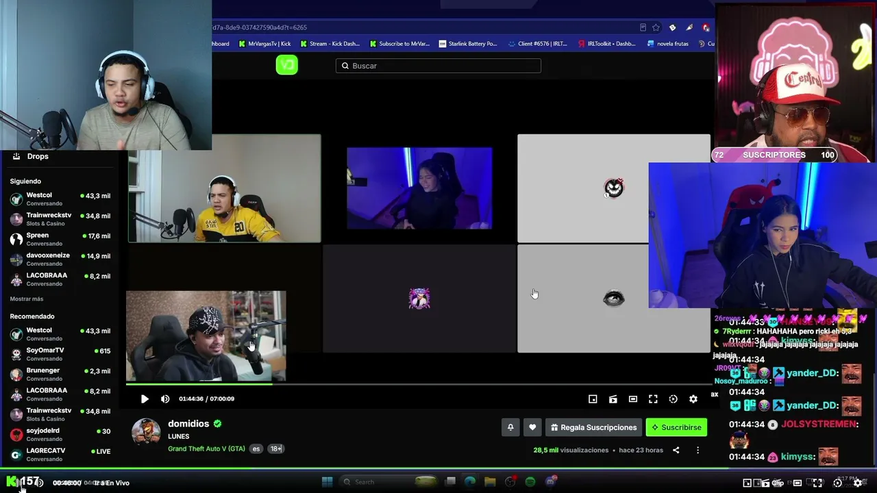
Task: Open MrVargasTv | Kick bookmark
Action: coord(264,44)
